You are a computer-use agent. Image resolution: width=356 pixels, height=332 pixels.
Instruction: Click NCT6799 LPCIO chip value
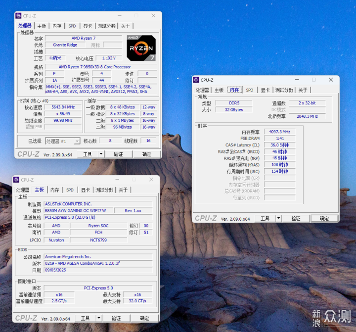point(98,240)
